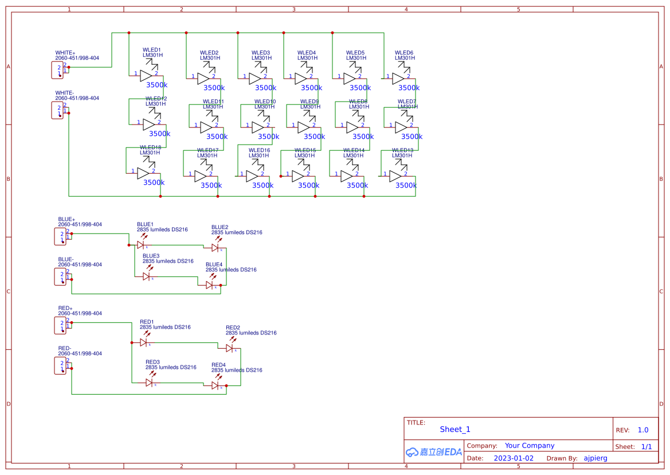This screenshot has width=670, height=475.
Task: Select the REV value 1.0
Action: 643,430
